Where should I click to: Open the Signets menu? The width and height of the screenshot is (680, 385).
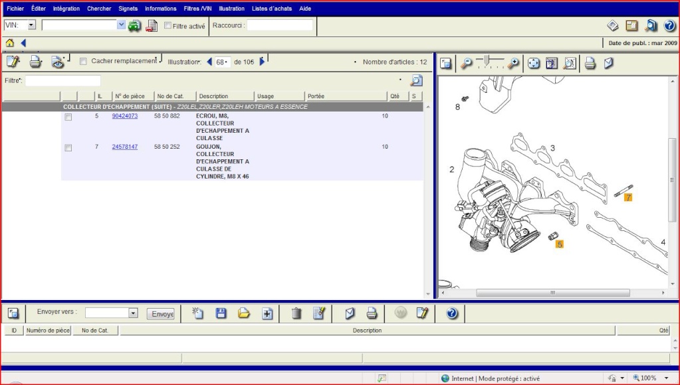tap(128, 8)
